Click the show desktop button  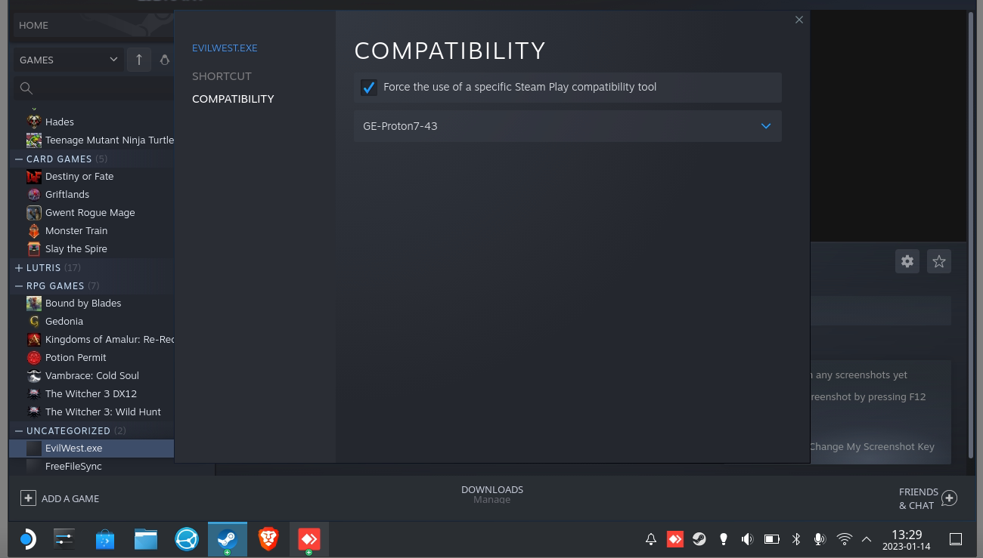point(956,539)
